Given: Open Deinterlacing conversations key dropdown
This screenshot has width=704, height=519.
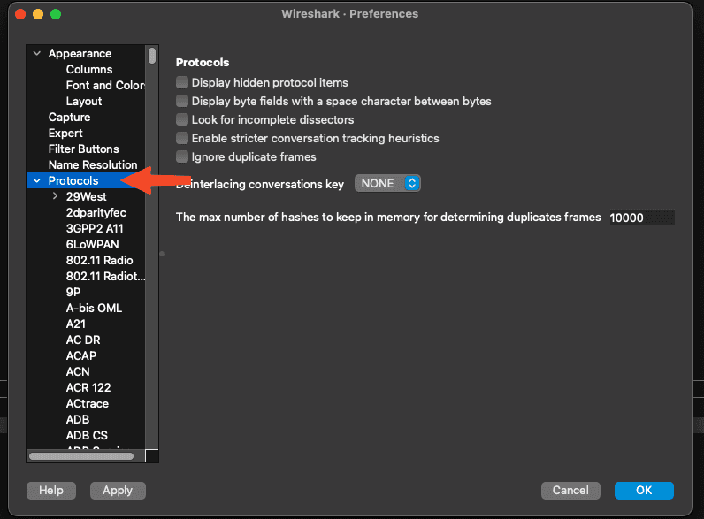Looking at the screenshot, I should (x=387, y=183).
